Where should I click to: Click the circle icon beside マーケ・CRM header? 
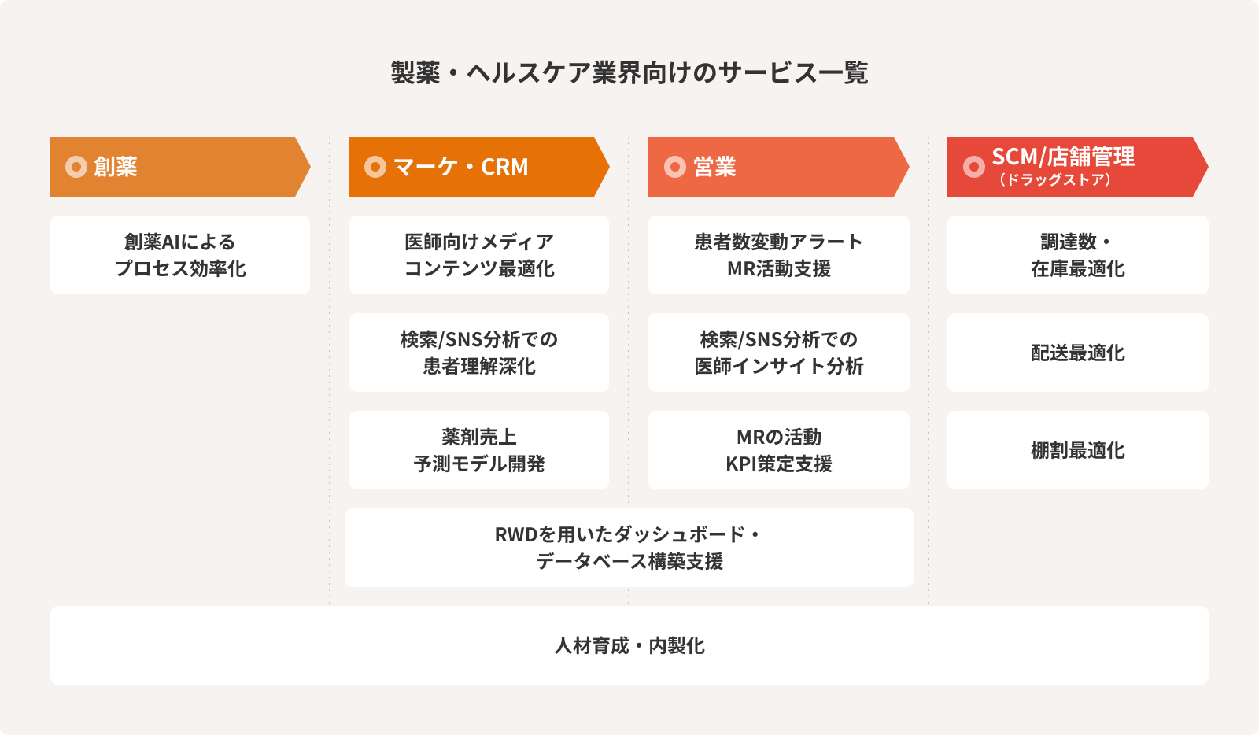pos(375,167)
